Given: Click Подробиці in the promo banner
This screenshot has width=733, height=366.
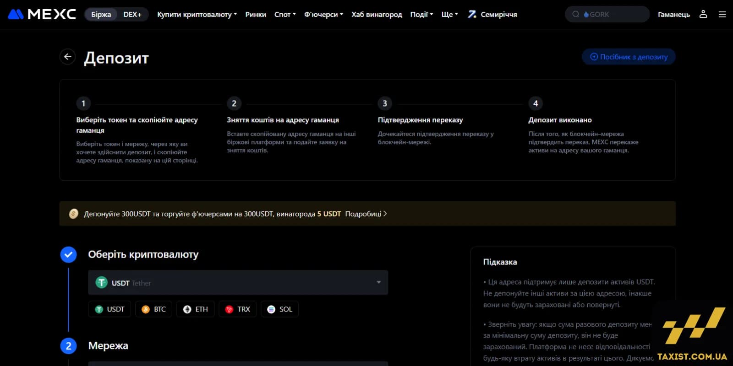Looking at the screenshot, I should pos(366,214).
